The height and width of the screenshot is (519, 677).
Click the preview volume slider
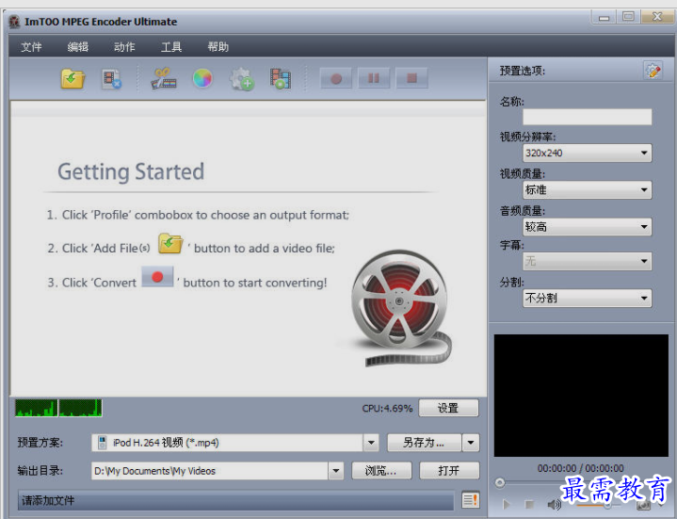[600, 504]
